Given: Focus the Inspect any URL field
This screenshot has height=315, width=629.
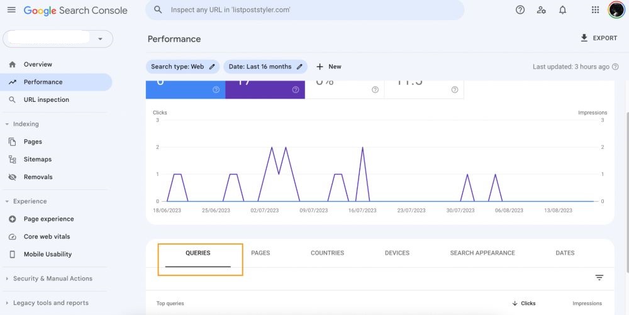Looking at the screenshot, I should 305,9.
